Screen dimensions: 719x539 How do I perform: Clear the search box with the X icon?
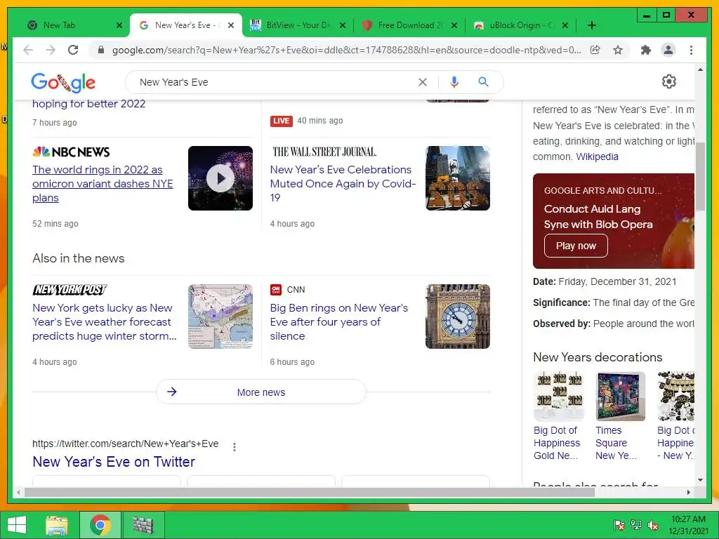422,82
